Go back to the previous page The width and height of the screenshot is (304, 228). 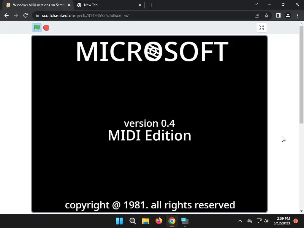pyautogui.click(x=7, y=15)
